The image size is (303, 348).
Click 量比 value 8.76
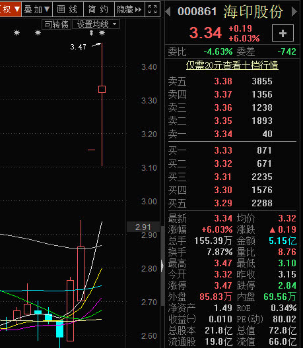click(287, 252)
